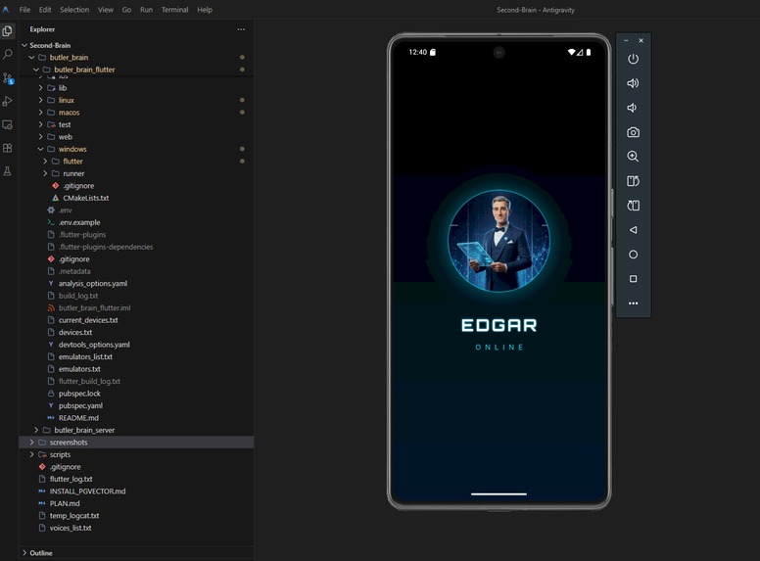Open the Help menu

[x=205, y=10]
